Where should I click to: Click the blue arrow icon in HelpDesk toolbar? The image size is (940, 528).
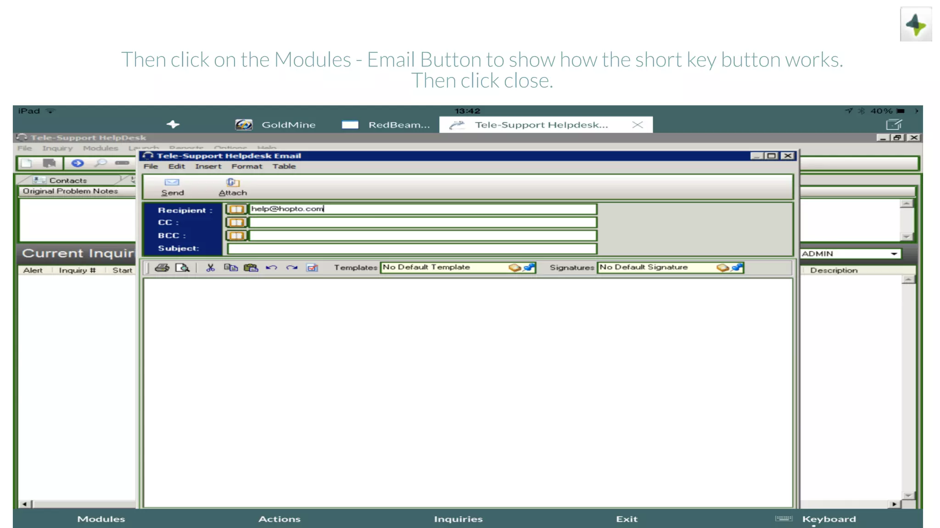[78, 163]
